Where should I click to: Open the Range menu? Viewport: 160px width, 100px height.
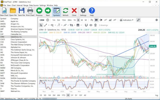(x=26, y=5)
